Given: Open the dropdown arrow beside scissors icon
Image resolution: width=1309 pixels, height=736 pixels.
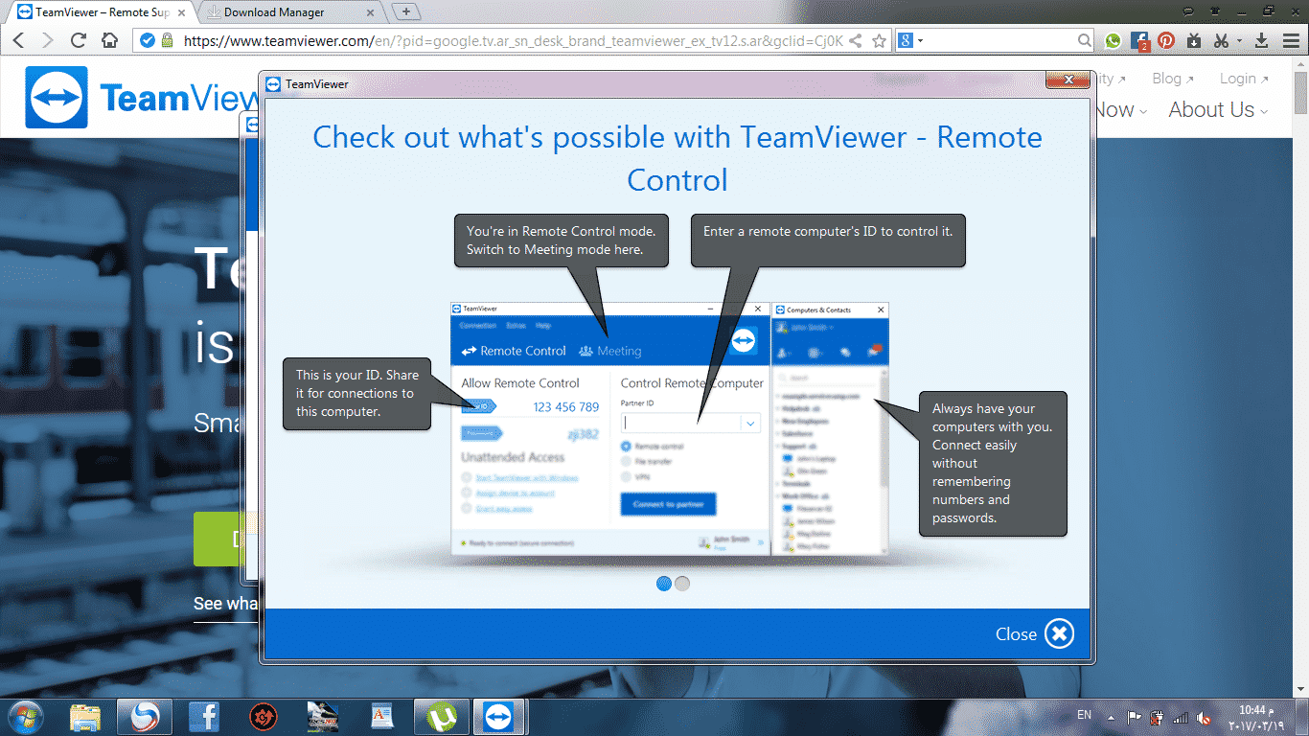Looking at the screenshot, I should tap(1239, 41).
